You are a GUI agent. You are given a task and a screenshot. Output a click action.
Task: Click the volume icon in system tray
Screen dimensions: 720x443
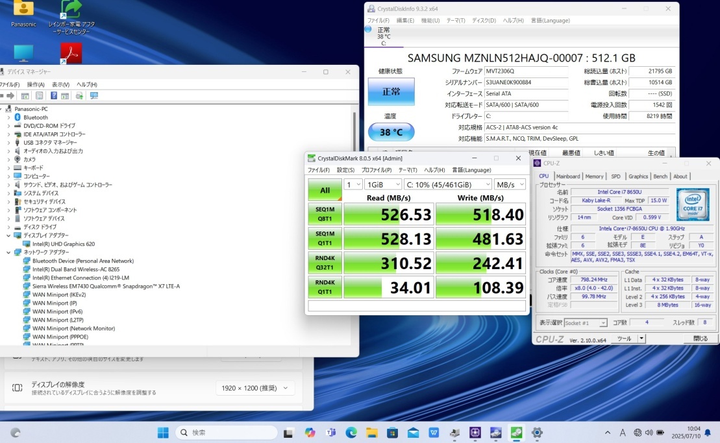point(649,433)
